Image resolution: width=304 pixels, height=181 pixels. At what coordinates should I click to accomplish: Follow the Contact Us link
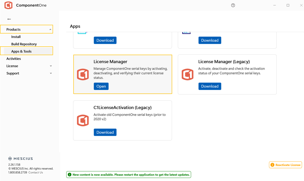click(36, 172)
